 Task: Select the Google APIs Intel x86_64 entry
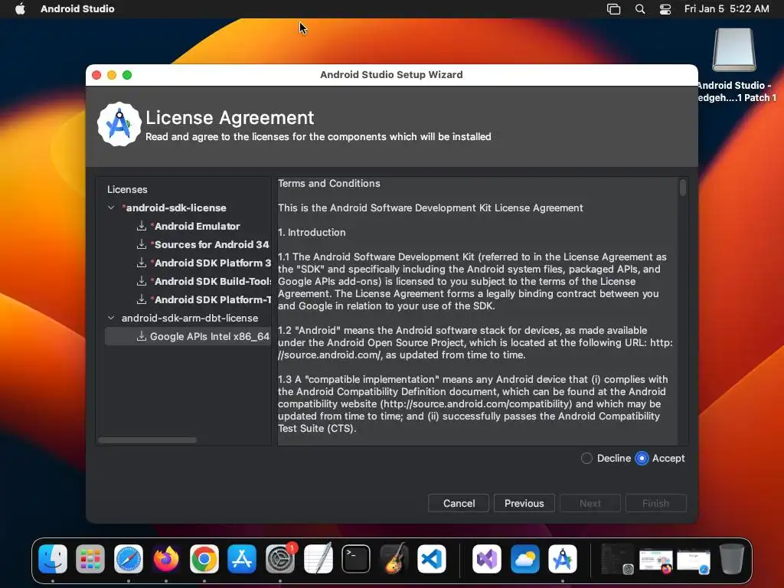(x=188, y=337)
